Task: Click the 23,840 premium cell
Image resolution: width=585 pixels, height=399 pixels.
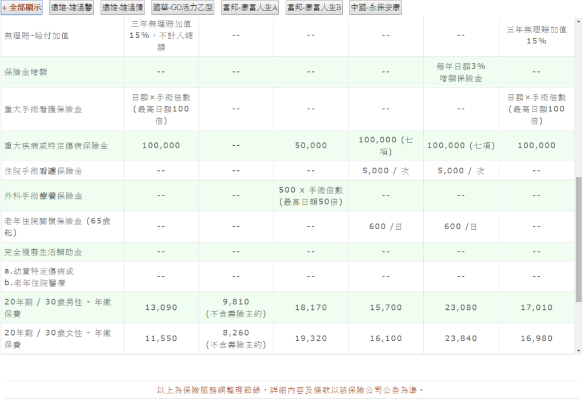Action: (461, 338)
